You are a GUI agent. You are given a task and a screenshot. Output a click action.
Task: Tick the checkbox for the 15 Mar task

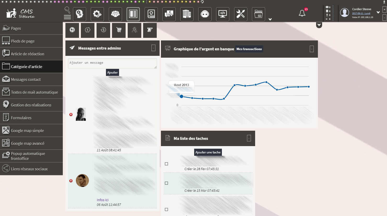coord(166,183)
